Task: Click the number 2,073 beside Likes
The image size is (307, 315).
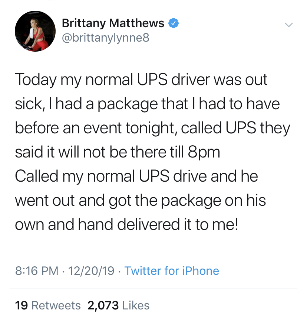Action: coord(103,305)
